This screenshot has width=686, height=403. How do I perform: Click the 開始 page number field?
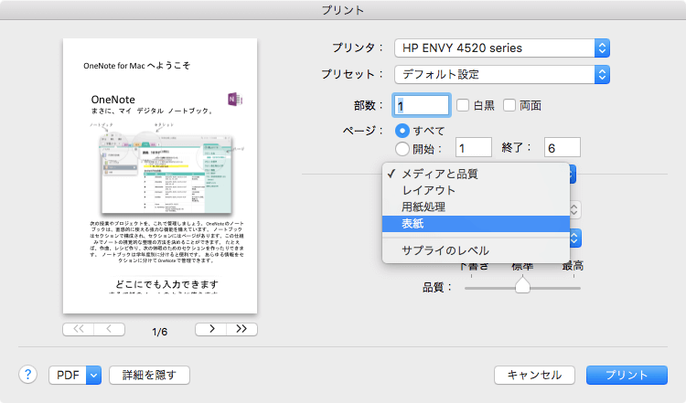pos(474,147)
